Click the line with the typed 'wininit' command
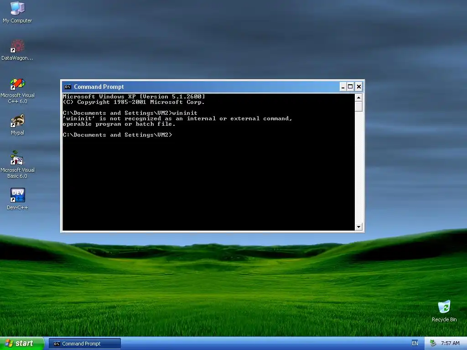Image resolution: width=467 pixels, height=350 pixels. [x=130, y=113]
